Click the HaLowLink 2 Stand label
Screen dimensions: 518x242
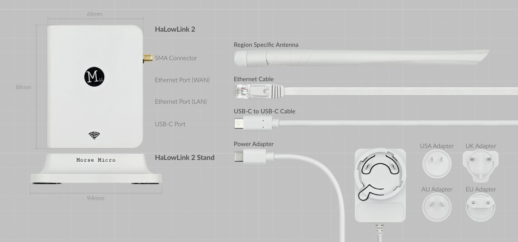click(185, 158)
